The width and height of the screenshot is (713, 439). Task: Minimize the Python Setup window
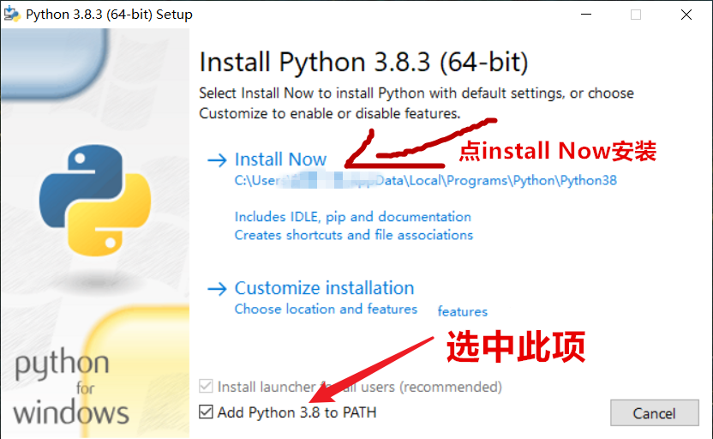click(586, 15)
